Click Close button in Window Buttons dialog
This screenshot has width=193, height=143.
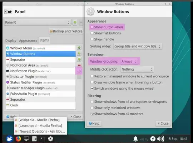[163, 123]
